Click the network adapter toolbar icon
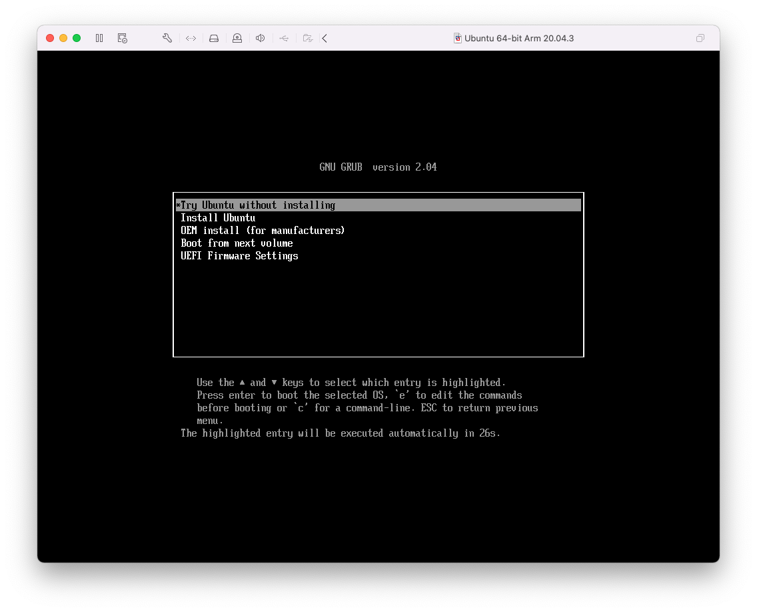Screen dimensions: 757x612 coord(191,38)
